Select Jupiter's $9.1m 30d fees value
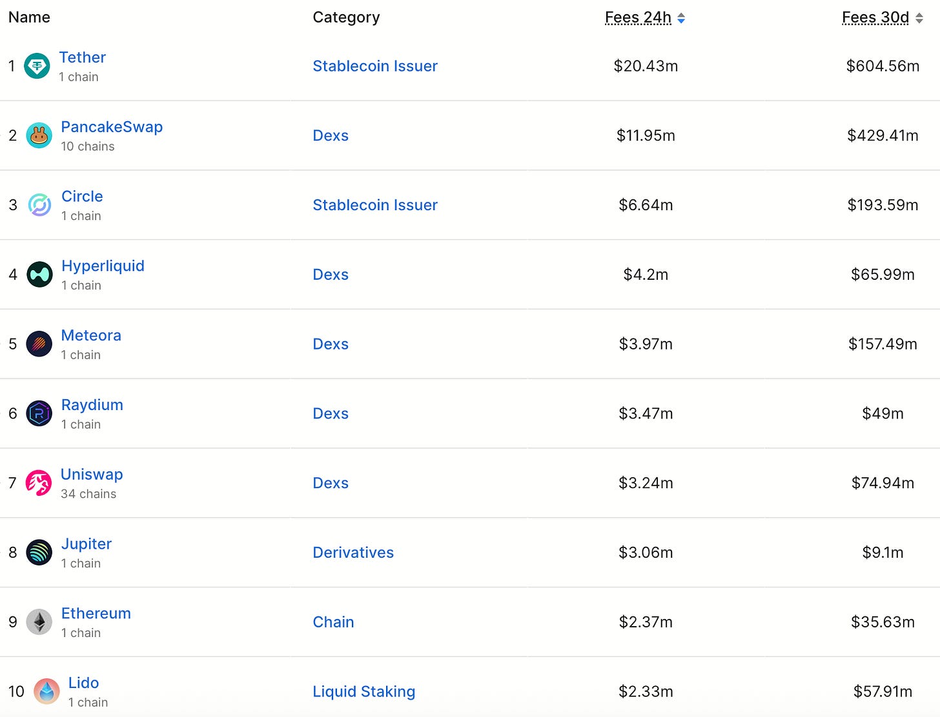Image resolution: width=940 pixels, height=717 pixels. [x=883, y=553]
